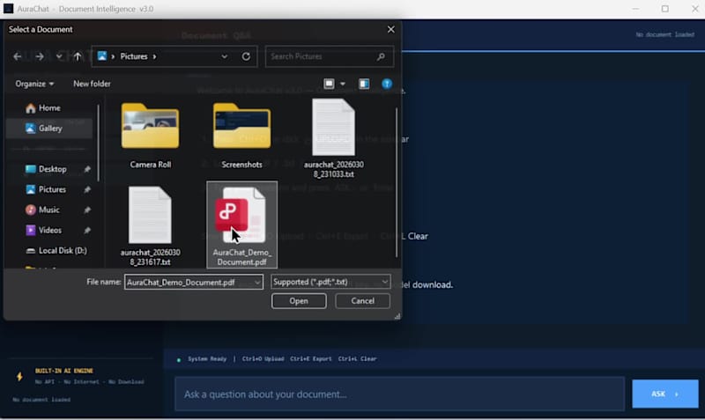This screenshot has width=705, height=420.
Task: Click the file list vertical scrollbar
Action: click(x=396, y=182)
